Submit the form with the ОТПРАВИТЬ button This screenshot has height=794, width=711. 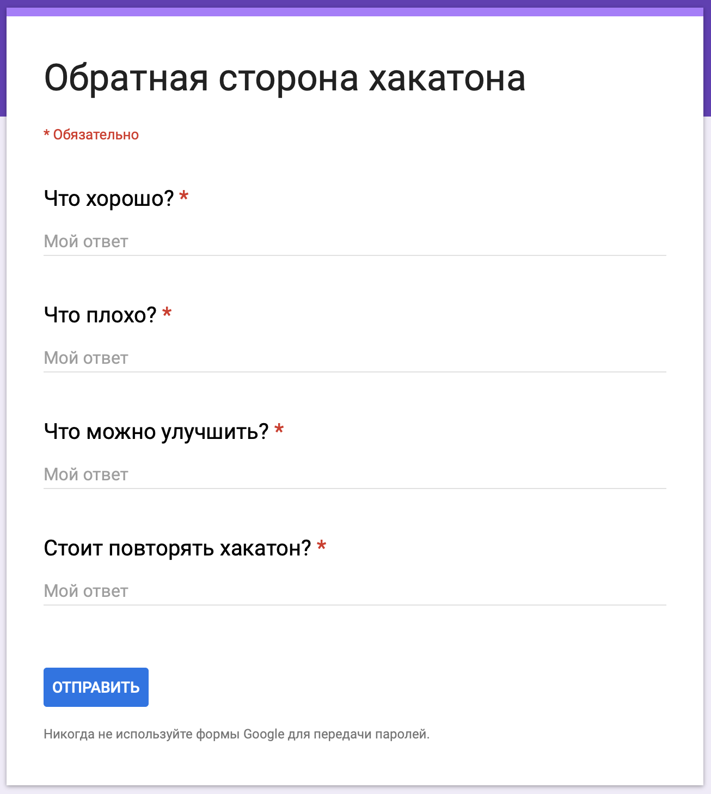pos(96,687)
